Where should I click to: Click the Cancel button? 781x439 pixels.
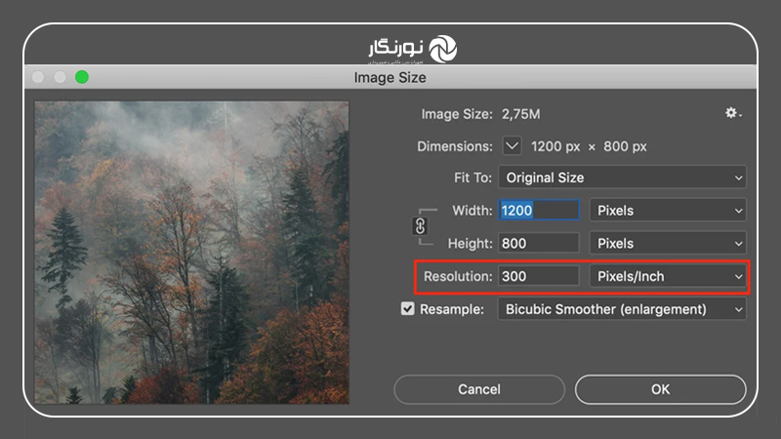pyautogui.click(x=478, y=389)
